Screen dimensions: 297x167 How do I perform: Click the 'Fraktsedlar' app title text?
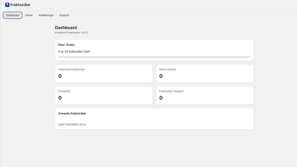[20, 5]
